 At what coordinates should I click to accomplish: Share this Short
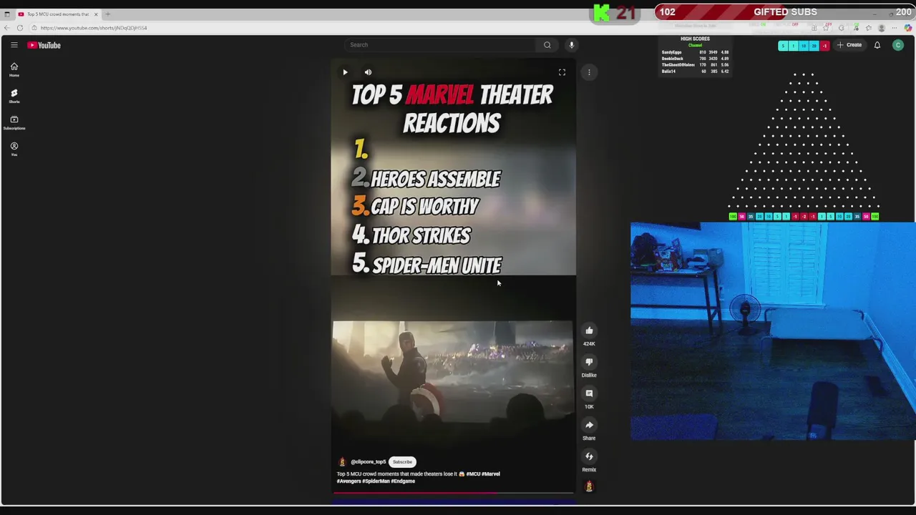pos(589,425)
